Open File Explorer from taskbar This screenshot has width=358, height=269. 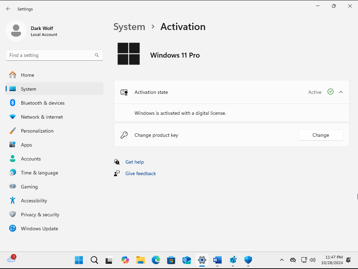pyautogui.click(x=141, y=260)
